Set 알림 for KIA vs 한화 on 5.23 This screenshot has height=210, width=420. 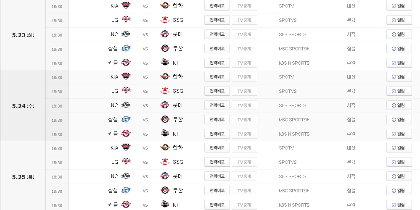click(x=399, y=5)
